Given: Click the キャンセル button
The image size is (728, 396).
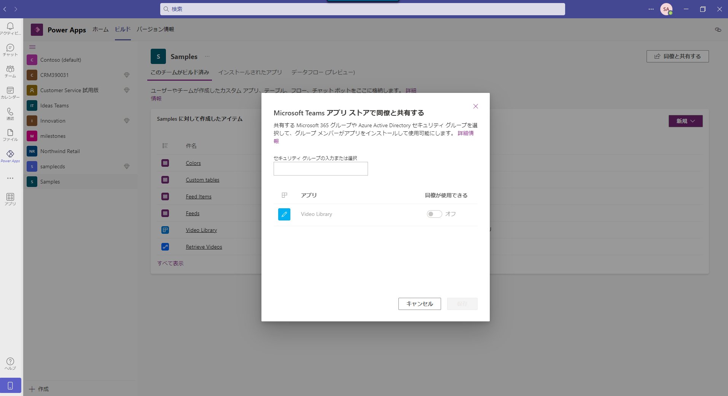Looking at the screenshot, I should [x=419, y=304].
